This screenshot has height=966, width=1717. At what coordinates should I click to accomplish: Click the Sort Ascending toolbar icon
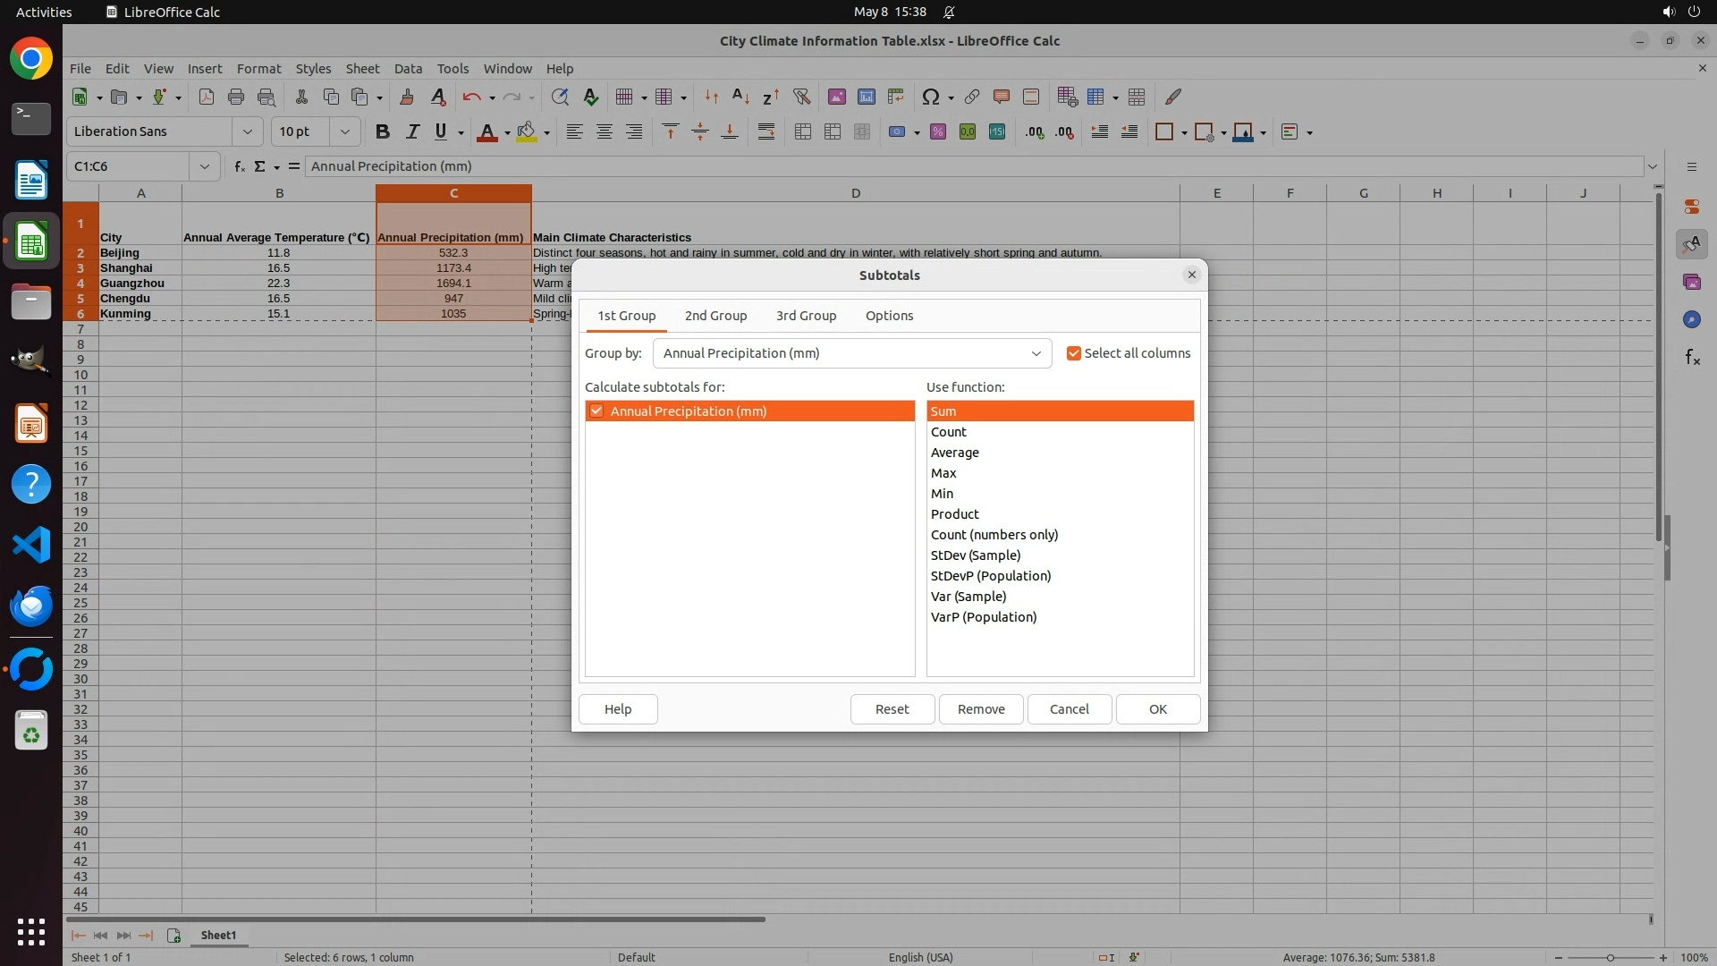click(740, 97)
